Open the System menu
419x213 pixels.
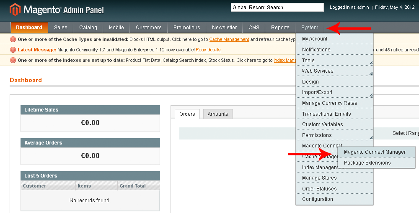pyautogui.click(x=310, y=28)
